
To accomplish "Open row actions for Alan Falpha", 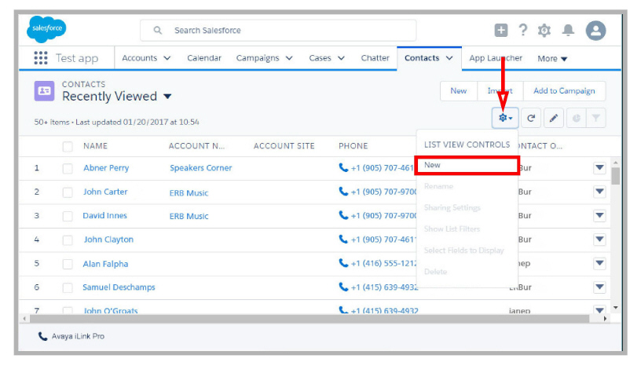I will pos(599,263).
